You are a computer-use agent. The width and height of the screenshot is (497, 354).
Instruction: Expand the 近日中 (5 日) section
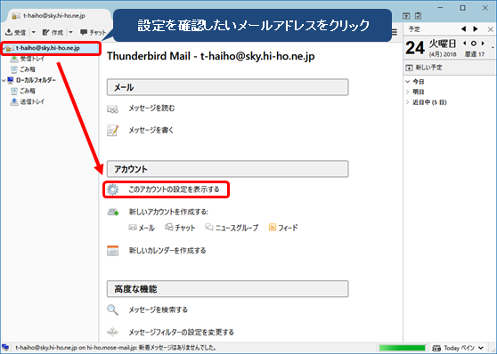[408, 102]
